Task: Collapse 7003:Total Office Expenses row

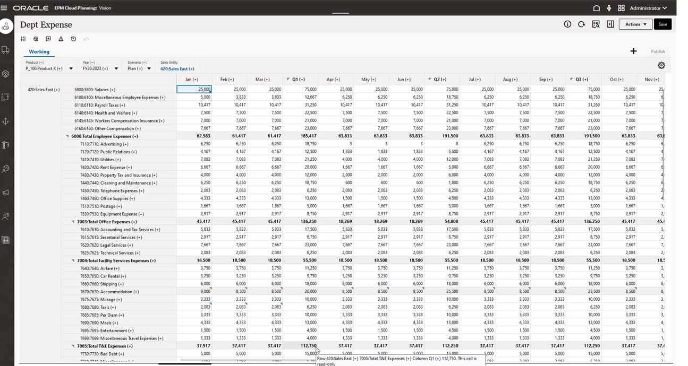Action: [x=73, y=222]
